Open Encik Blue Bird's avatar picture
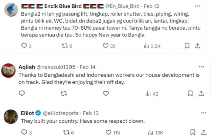The width and height of the screenshot is (211, 139). point(11,10)
